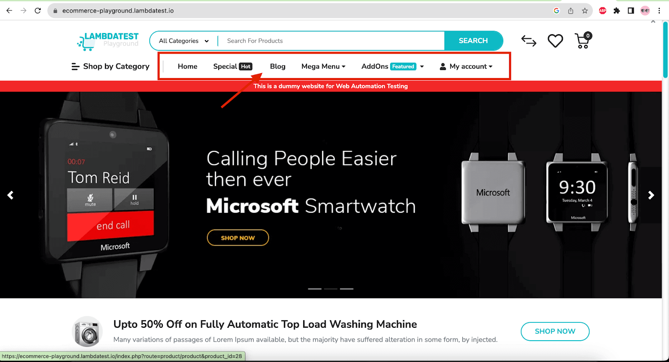The image size is (669, 362).
Task: Show the previous carousel slide
Action: point(10,195)
